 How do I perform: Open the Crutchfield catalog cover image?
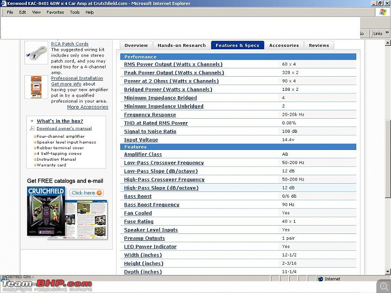point(46,211)
